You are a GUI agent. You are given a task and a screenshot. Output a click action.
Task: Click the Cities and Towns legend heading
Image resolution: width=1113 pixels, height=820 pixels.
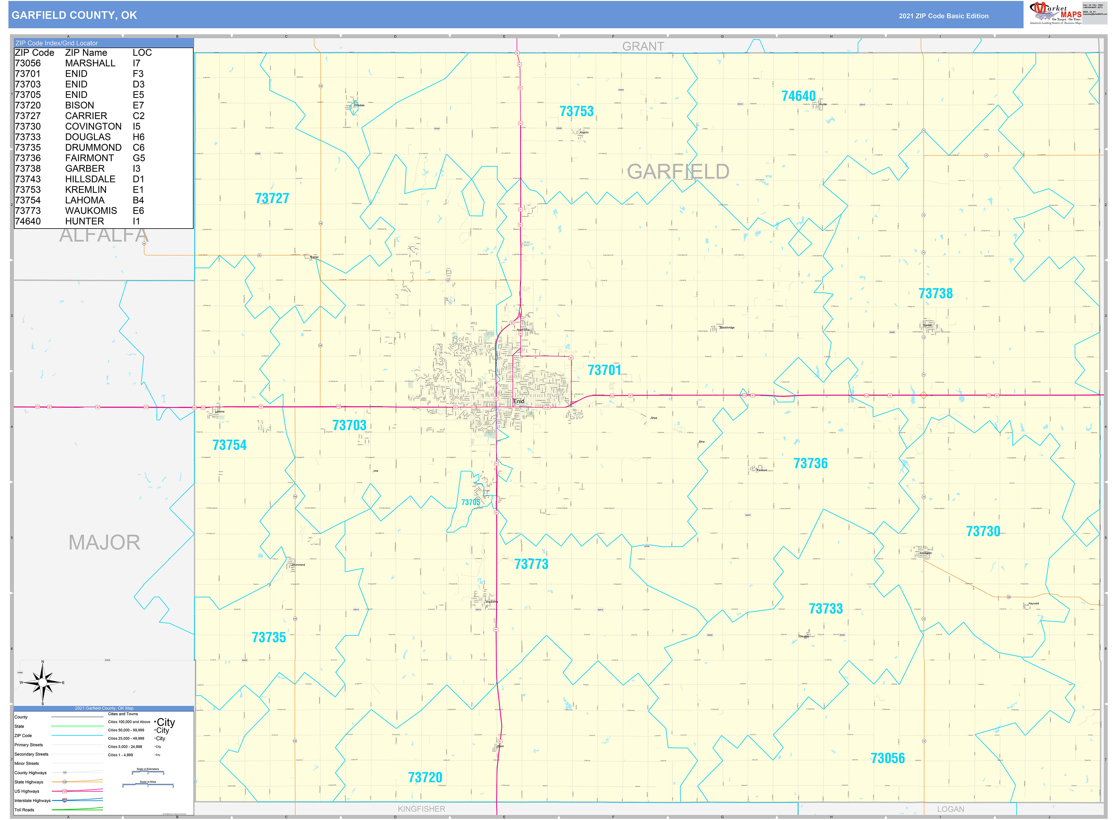123,714
